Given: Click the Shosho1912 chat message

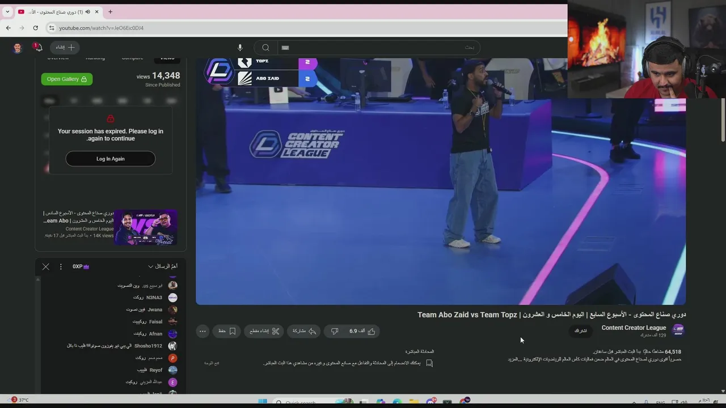Looking at the screenshot, I should (115, 346).
